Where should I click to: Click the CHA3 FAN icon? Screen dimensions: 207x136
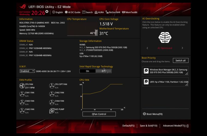[22, 103]
